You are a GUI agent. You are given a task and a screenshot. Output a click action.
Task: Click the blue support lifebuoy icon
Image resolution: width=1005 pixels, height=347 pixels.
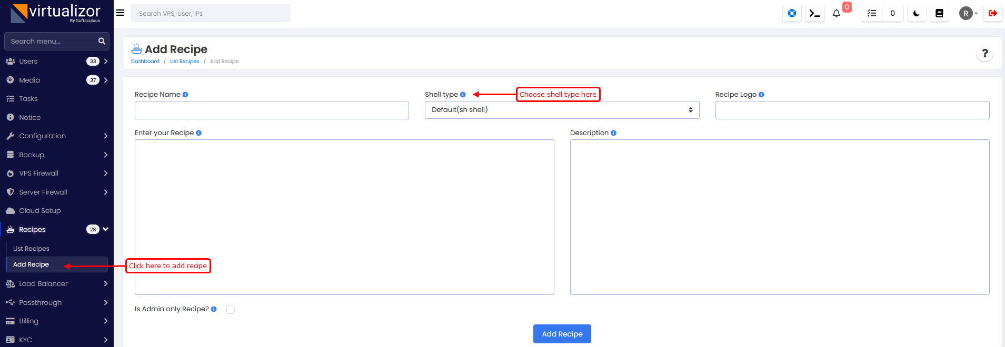[x=792, y=14]
